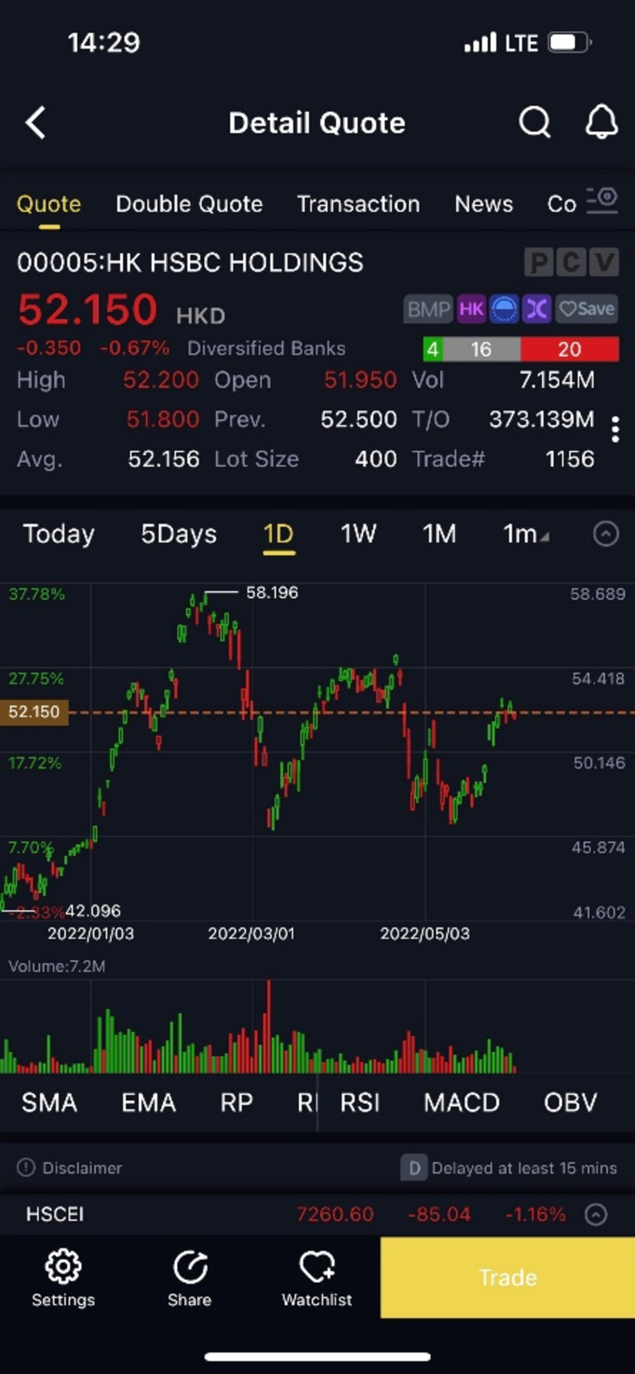Select the 1M chart period
Viewport: 635px width, 1374px height.
440,533
